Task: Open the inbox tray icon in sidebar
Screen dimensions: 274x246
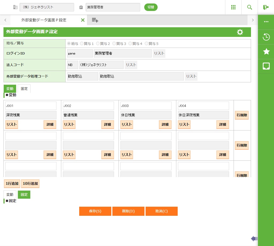Action: [x=266, y=66]
